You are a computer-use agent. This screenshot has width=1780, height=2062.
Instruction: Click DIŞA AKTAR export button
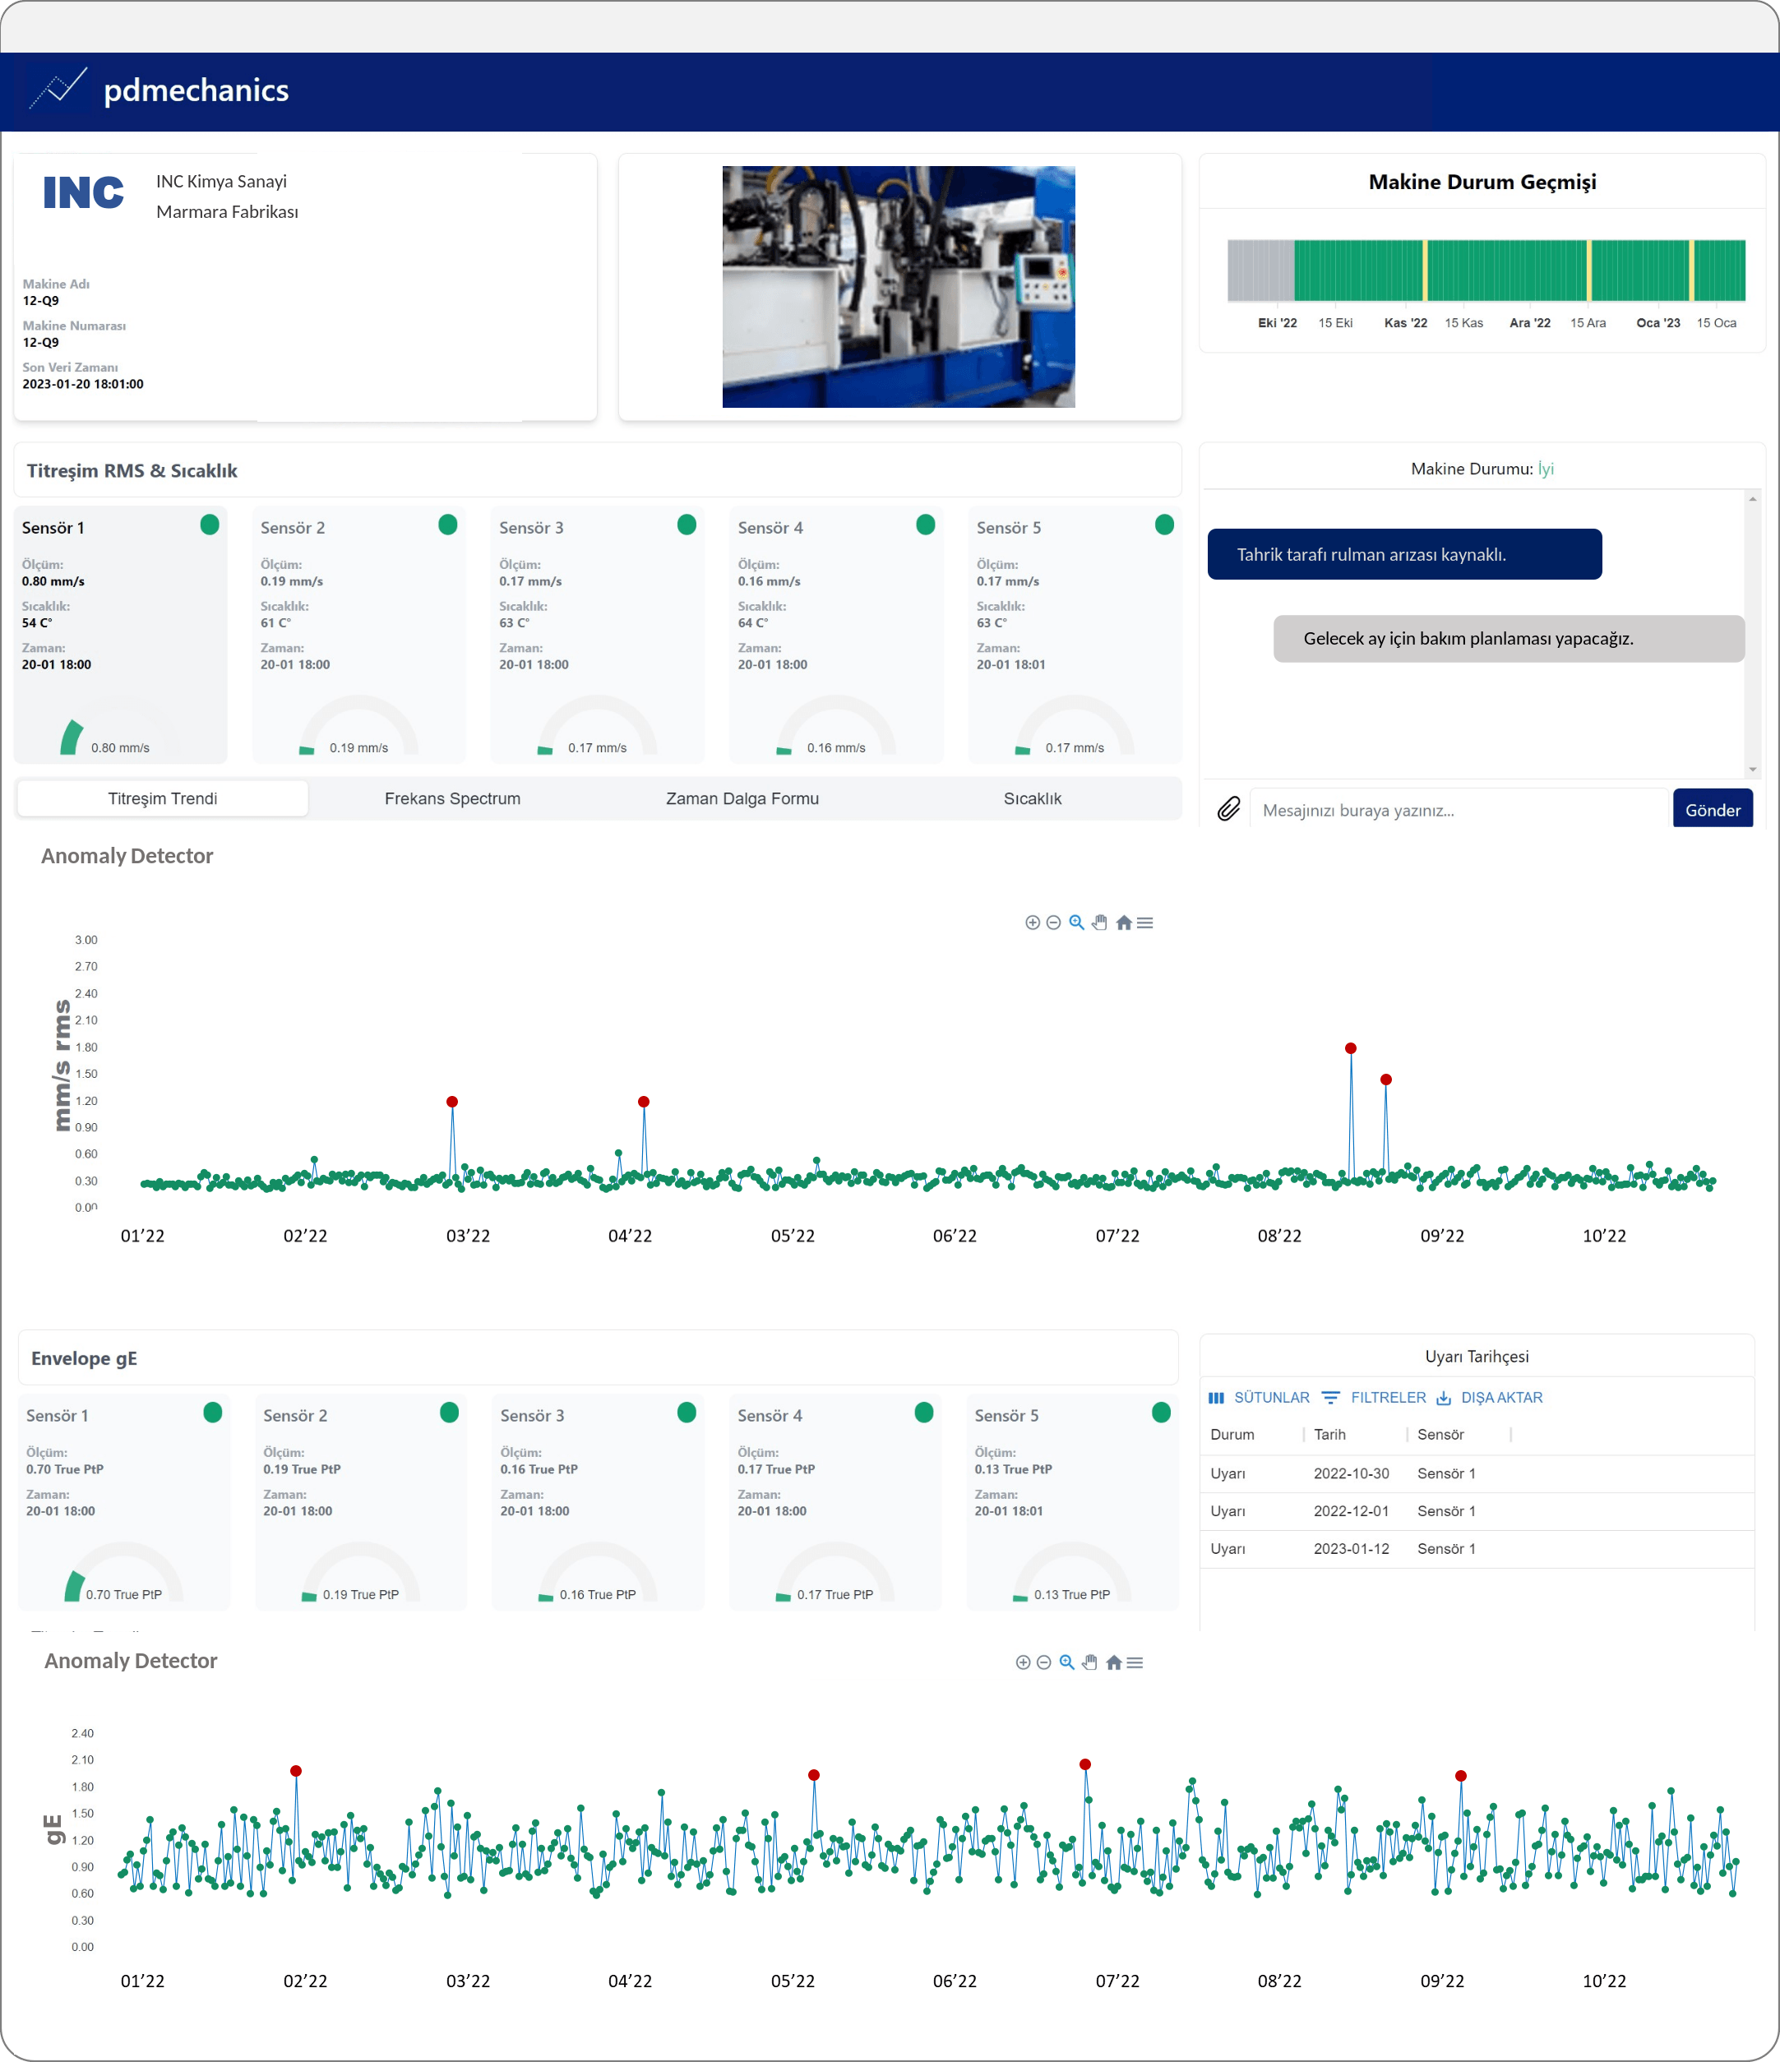(x=1490, y=1397)
